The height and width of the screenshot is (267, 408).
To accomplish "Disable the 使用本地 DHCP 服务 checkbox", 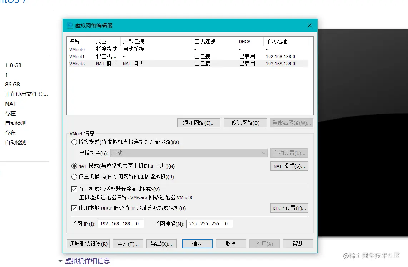I will point(74,208).
